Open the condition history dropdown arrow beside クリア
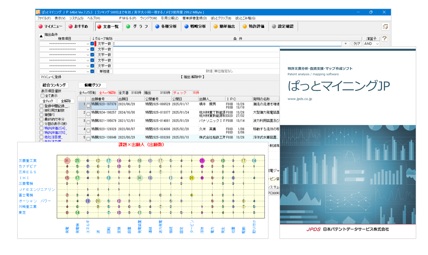Image resolution: width=428 pixels, height=255 pixels. tap(346, 44)
